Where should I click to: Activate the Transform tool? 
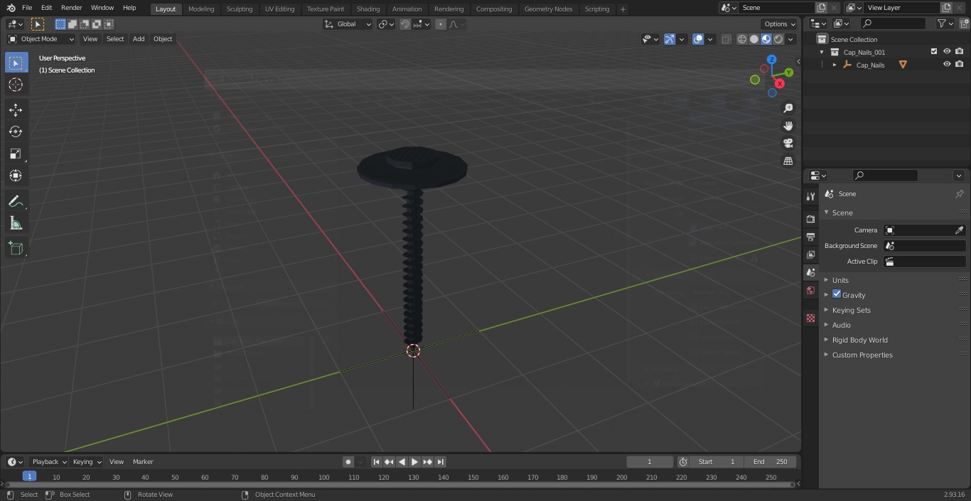point(16,176)
